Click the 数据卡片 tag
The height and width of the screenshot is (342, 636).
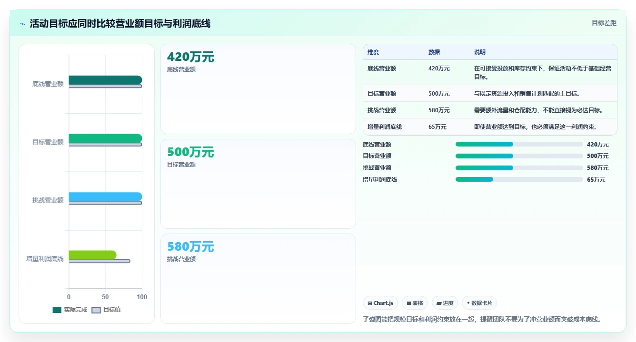pos(479,303)
